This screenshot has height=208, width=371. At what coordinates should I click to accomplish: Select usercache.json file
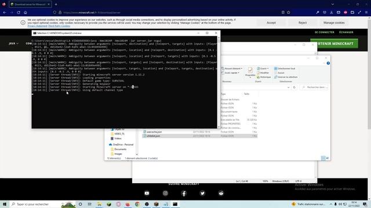point(154,132)
